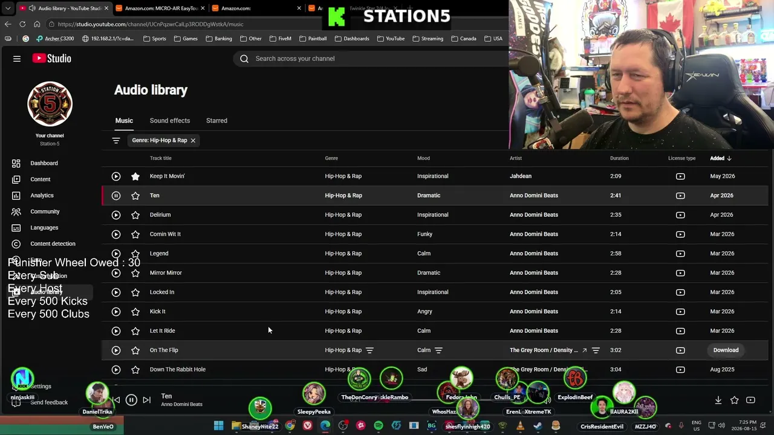Play the track Locked In

tap(116, 292)
